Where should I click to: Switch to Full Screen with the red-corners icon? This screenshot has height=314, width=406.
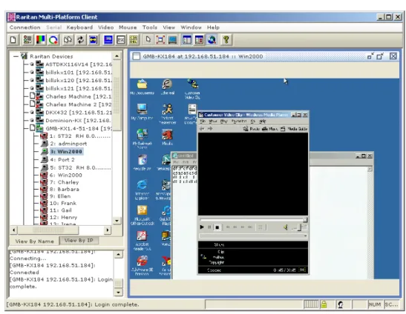[160, 40]
